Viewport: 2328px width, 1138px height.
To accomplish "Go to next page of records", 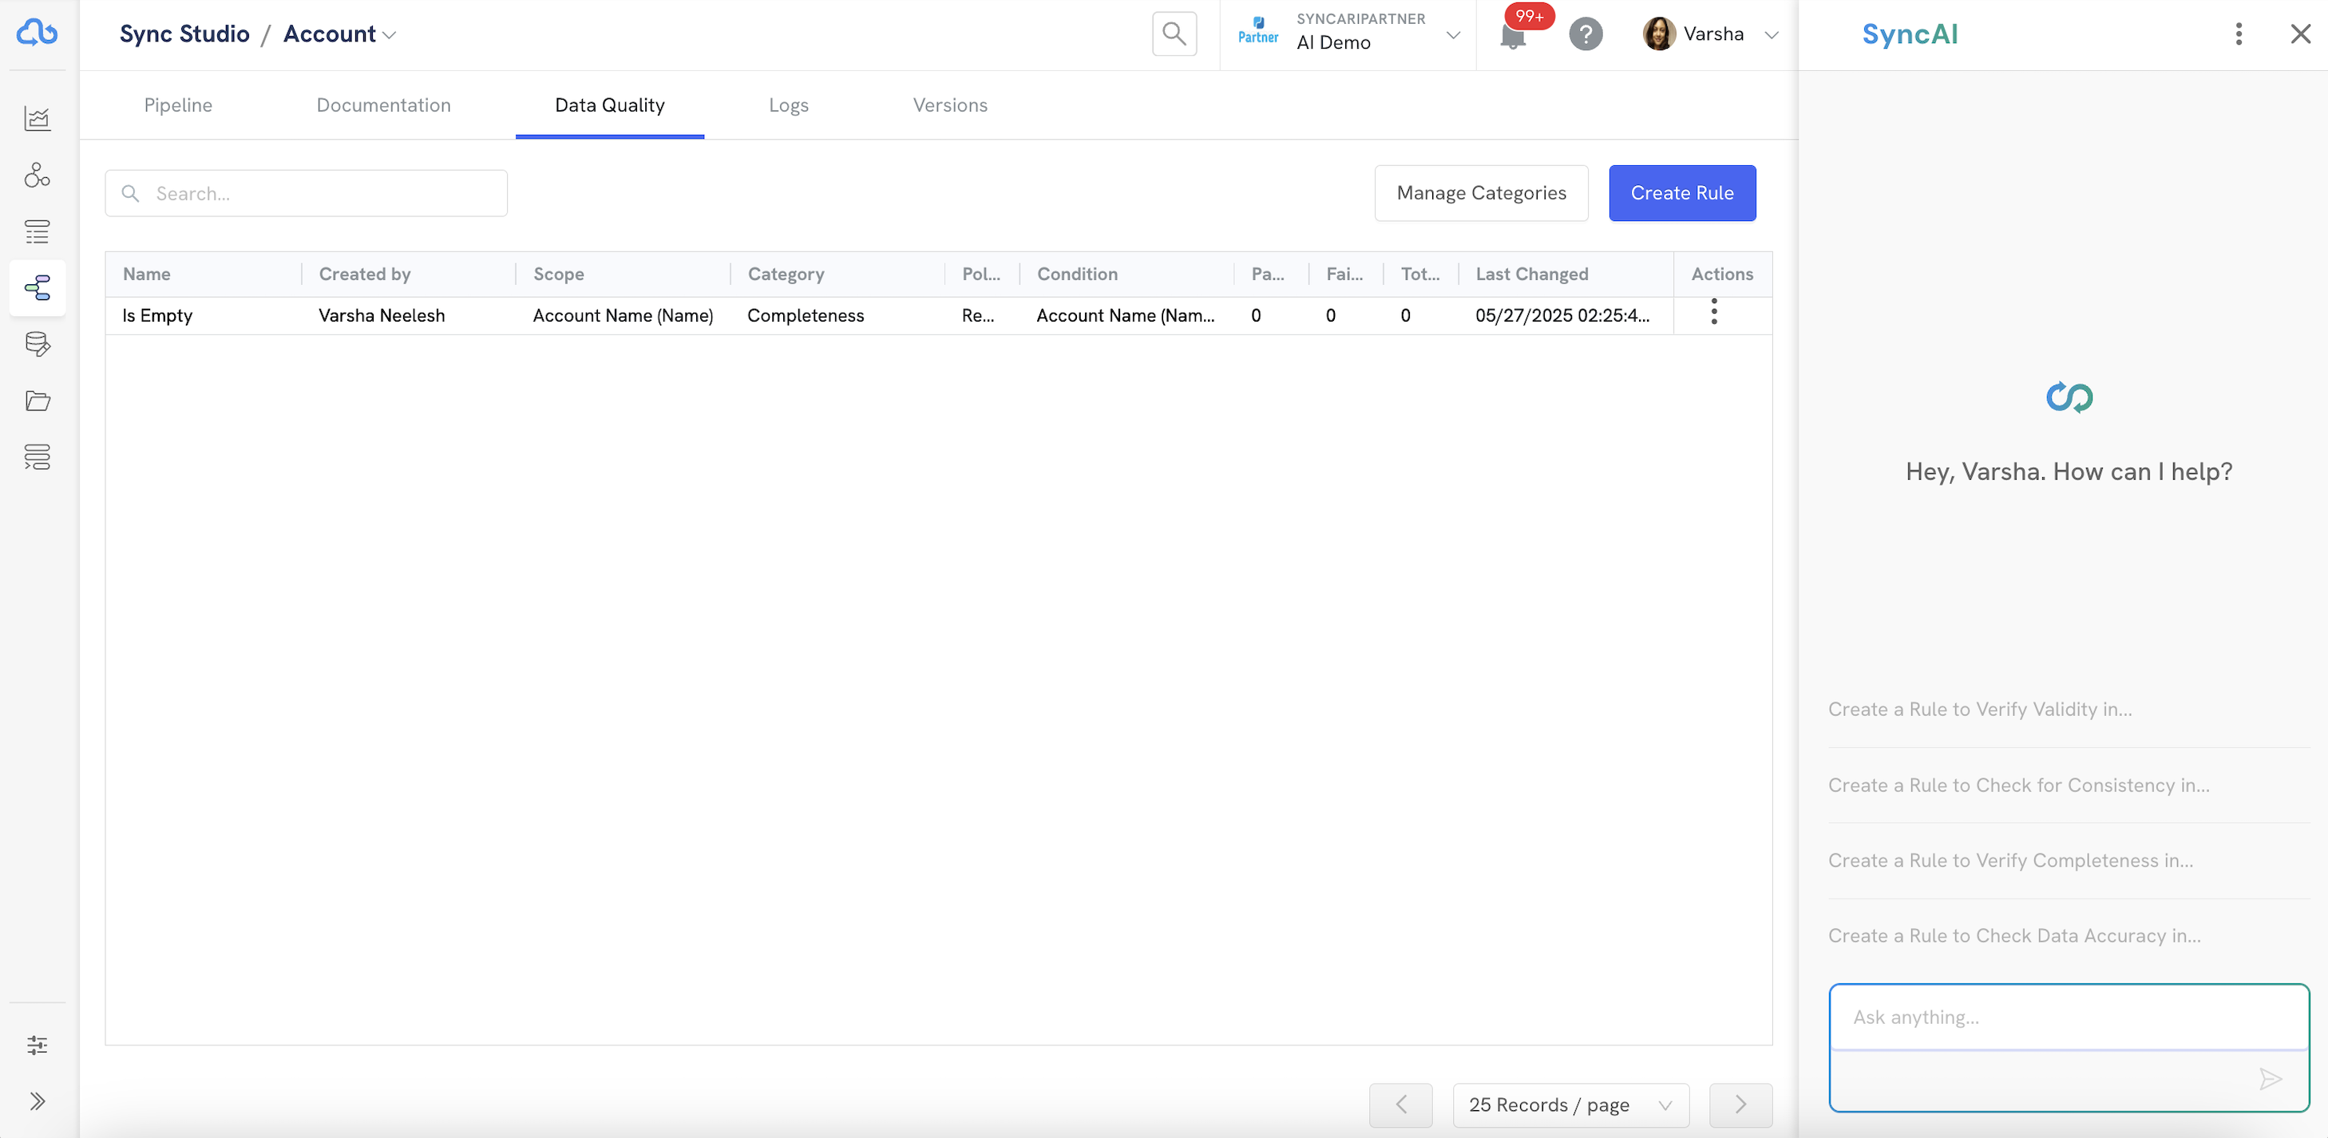I will [x=1740, y=1104].
